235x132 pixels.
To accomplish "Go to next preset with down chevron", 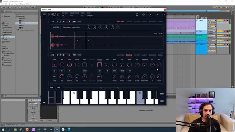I will pos(163,15).
